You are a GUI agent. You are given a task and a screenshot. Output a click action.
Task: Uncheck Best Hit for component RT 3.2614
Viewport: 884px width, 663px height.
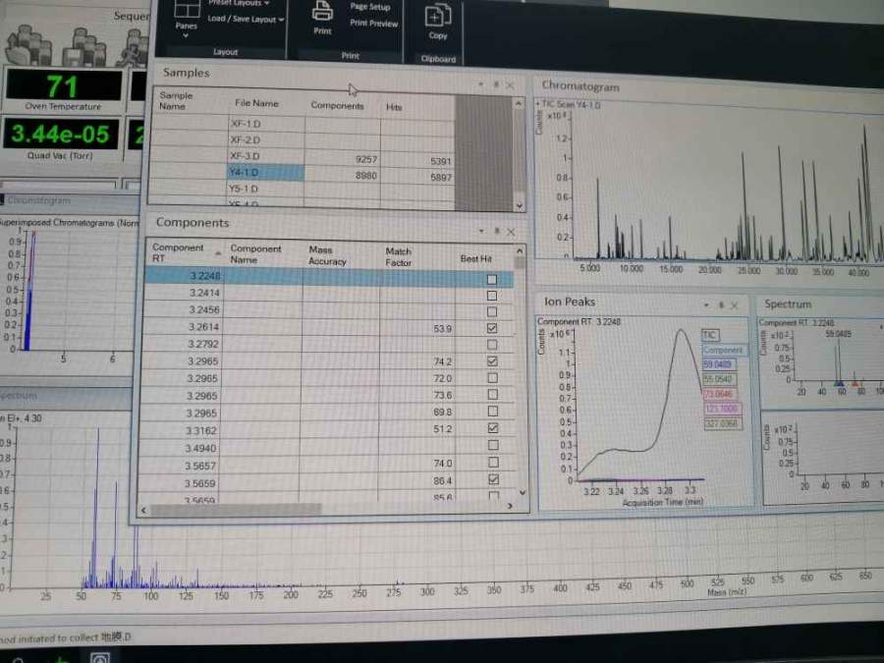click(492, 328)
